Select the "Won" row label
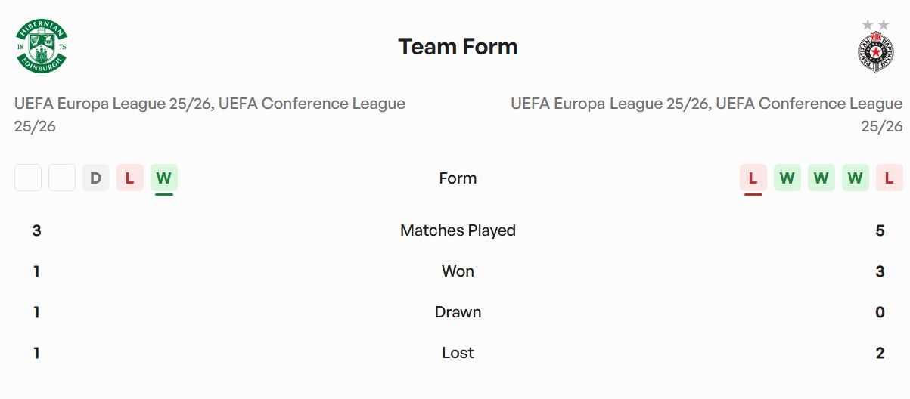Screen dimensions: 910x399 click(458, 271)
